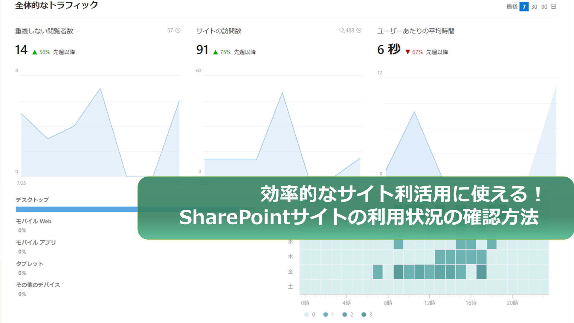Select the 30 day range

click(x=534, y=7)
